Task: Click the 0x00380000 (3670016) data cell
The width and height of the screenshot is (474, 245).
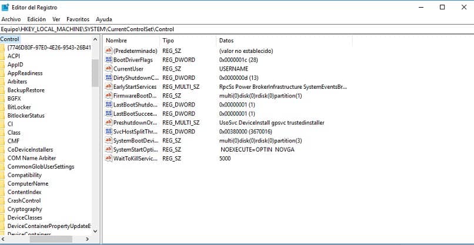Action: pos(245,132)
